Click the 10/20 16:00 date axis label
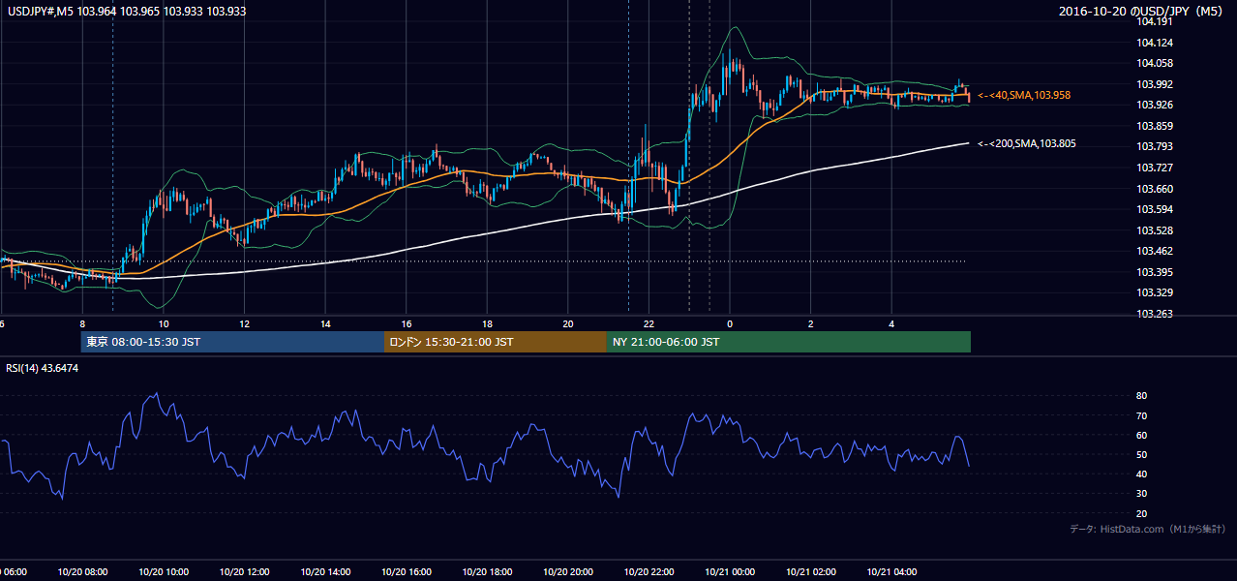This screenshot has width=1237, height=581. (407, 572)
